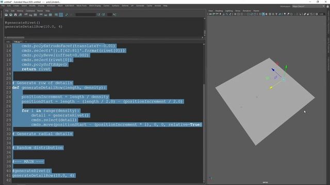Click the Clear Input icon
Image resolution: width=330 pixels, height=185 pixels.
point(30,15)
